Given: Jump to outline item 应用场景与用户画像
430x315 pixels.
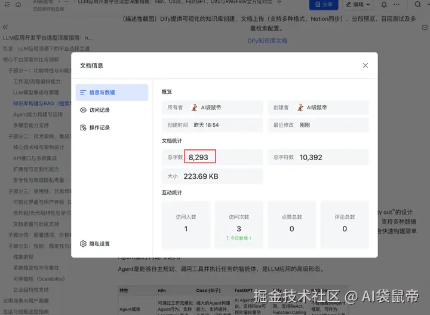Looking at the screenshot, I should click(x=26, y=301).
